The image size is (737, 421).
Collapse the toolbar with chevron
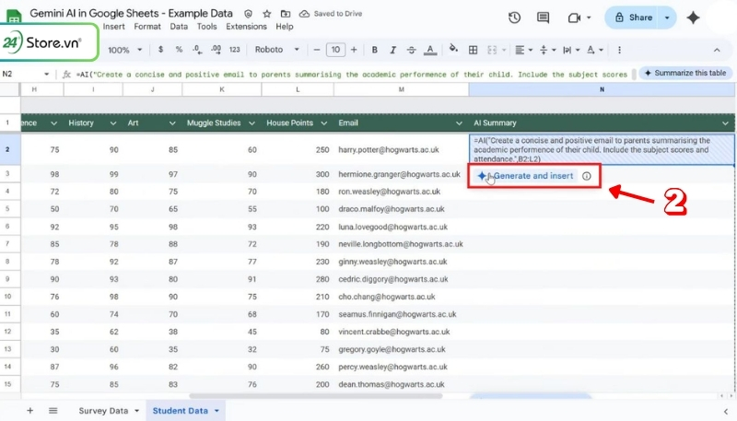coord(717,50)
